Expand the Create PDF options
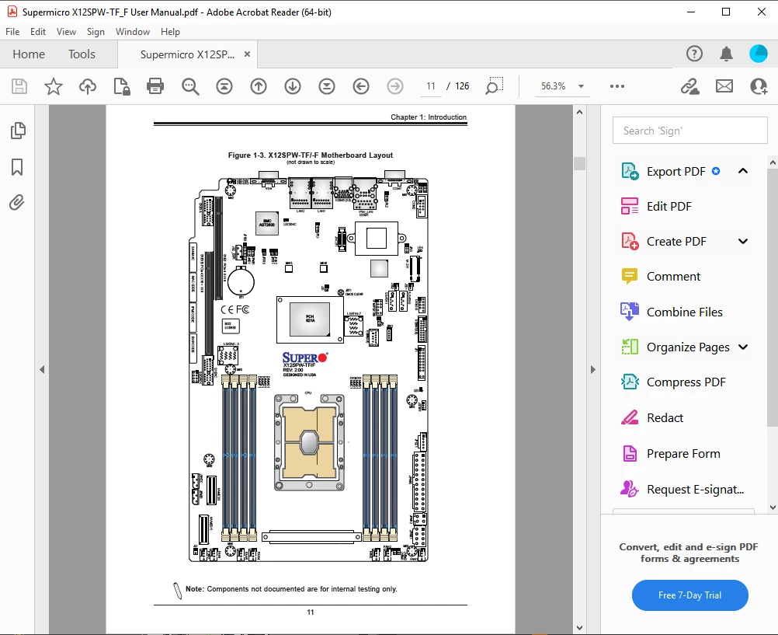The height and width of the screenshot is (635, 778). tap(743, 242)
